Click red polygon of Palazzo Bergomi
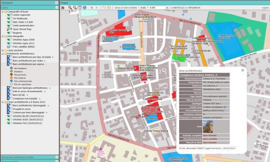The width and height of the screenshot is (270, 162). click(137, 68)
